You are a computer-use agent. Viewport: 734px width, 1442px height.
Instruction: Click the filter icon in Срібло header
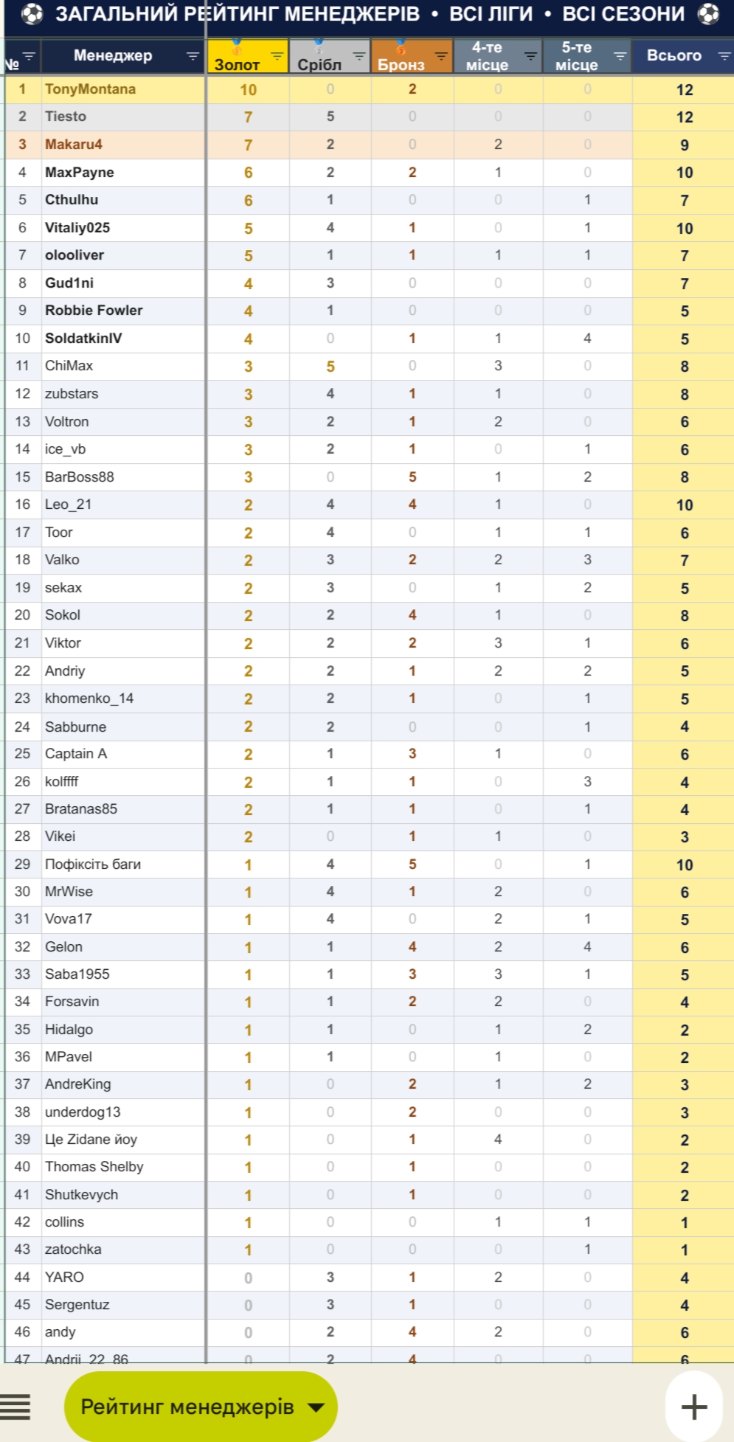point(359,56)
